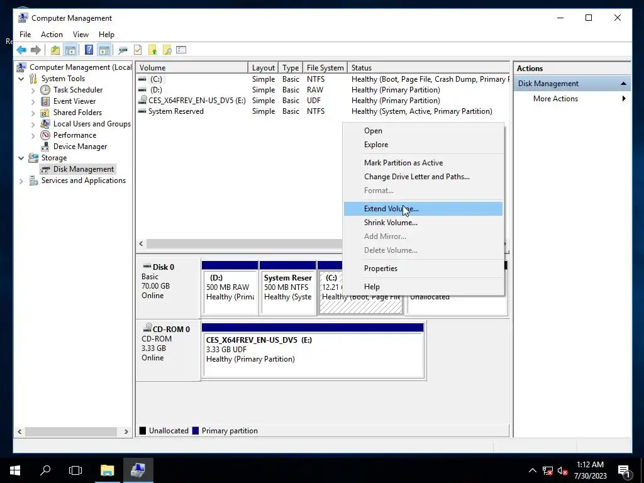Screen dimensions: 644x483
Task: Select the CD-ROM 0 label panel
Action: click(168, 350)
